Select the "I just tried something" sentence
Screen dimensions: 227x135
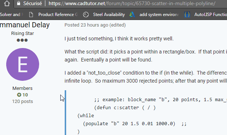119,39
